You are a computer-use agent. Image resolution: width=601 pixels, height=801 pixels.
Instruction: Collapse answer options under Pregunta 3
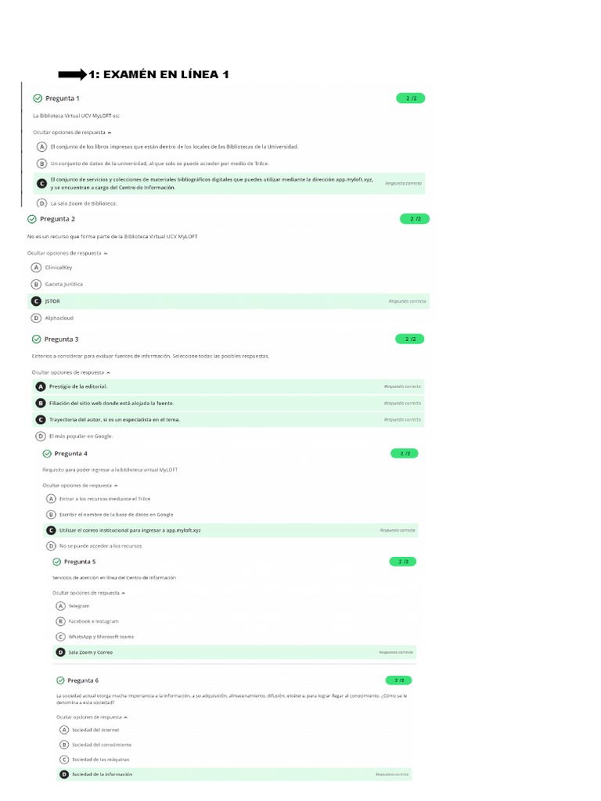point(71,373)
